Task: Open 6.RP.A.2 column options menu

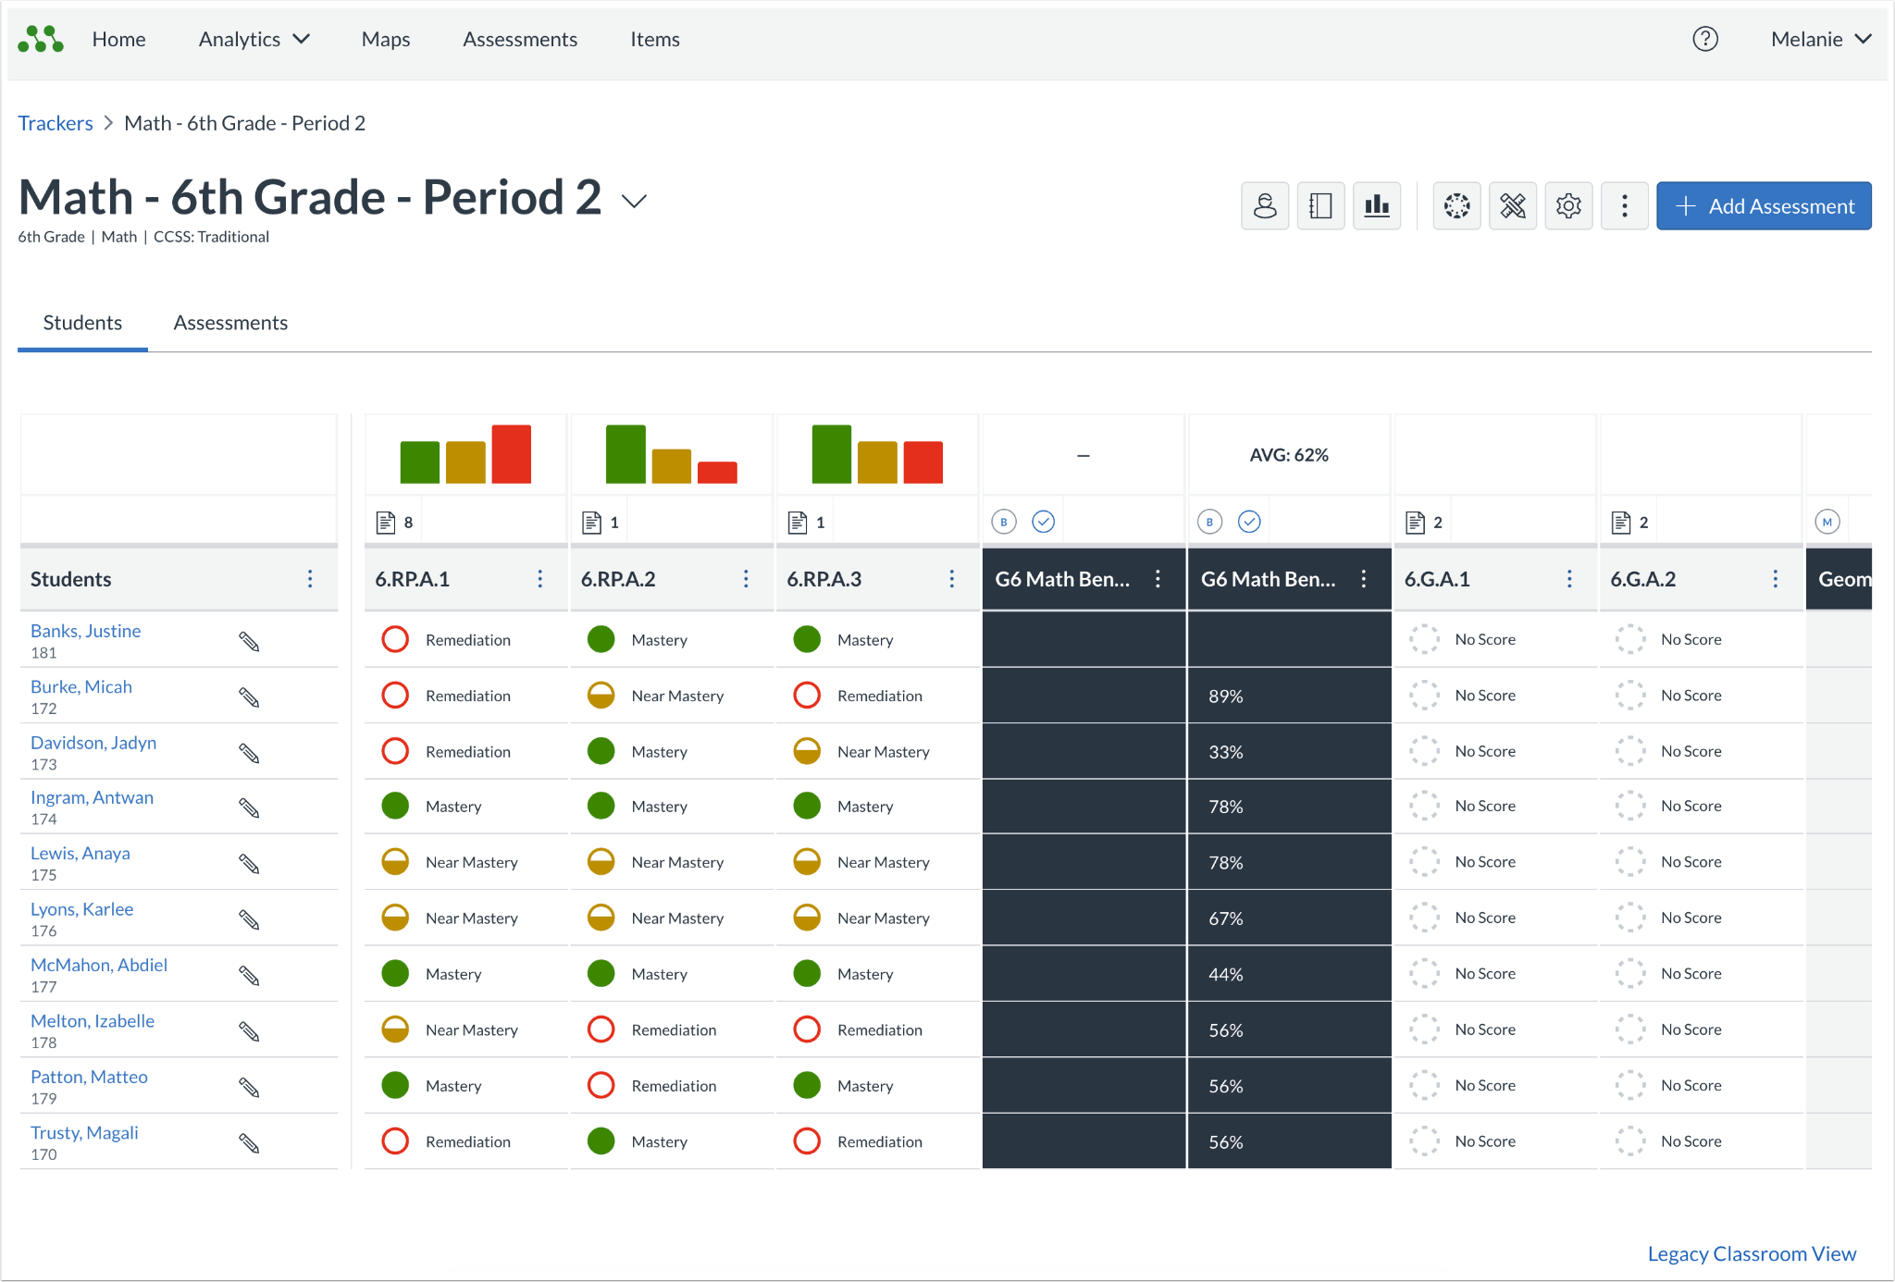Action: click(746, 579)
